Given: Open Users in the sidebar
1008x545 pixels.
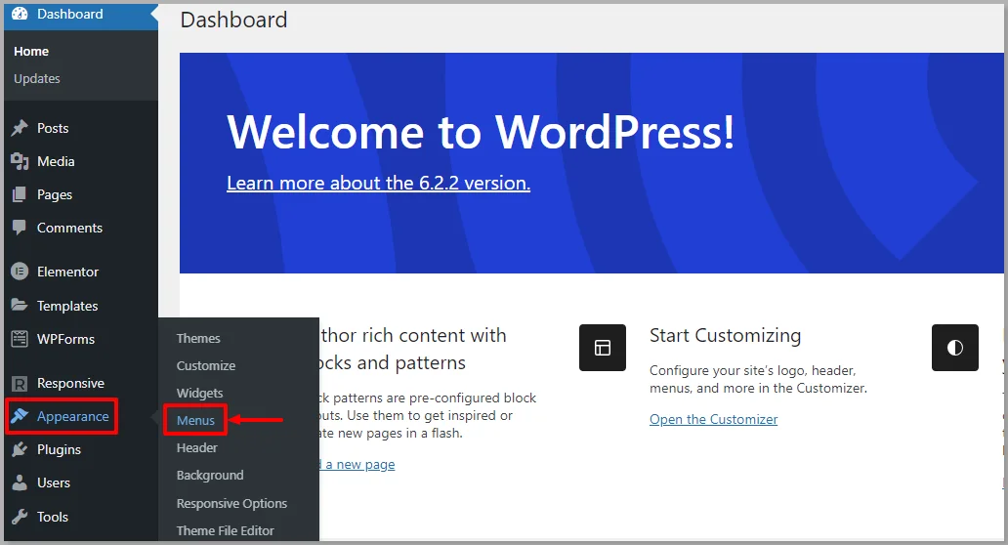Looking at the screenshot, I should pyautogui.click(x=54, y=482).
